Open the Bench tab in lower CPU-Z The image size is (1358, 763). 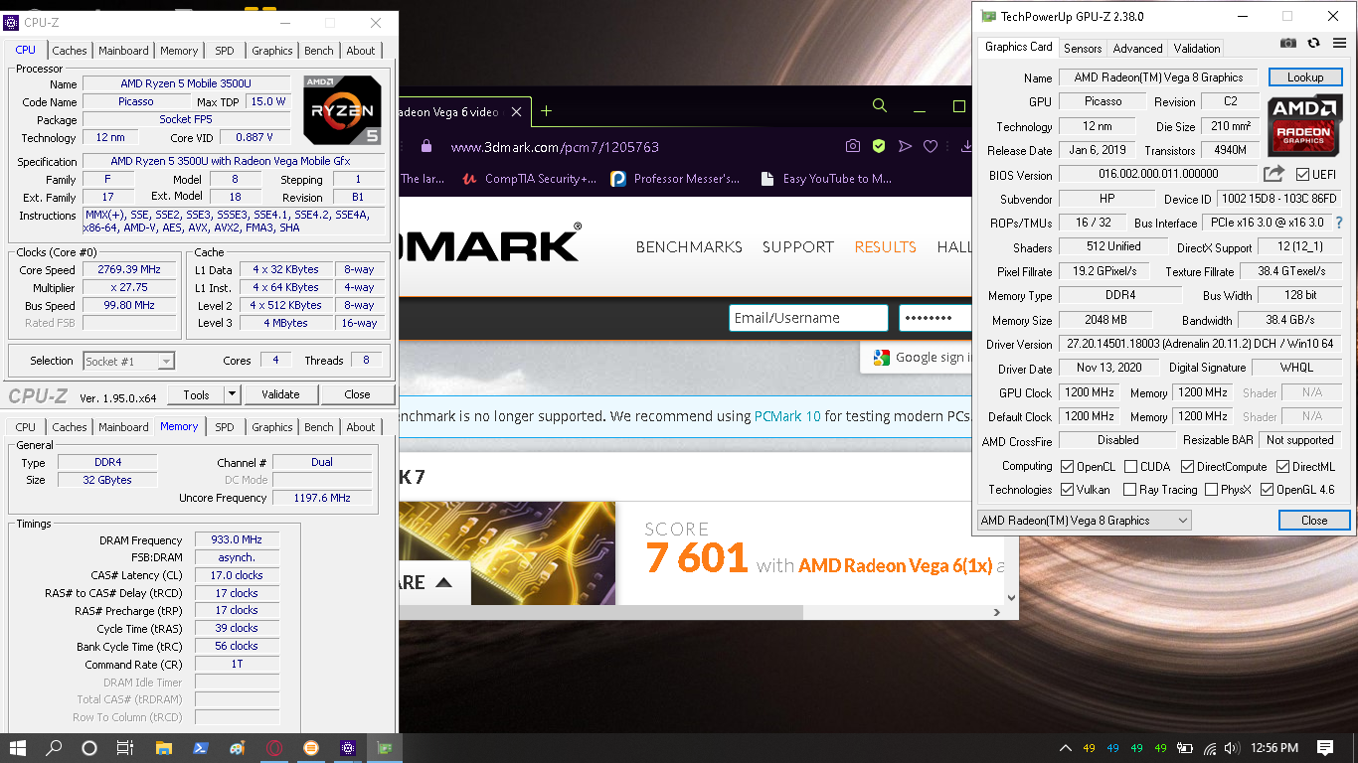pyautogui.click(x=319, y=427)
